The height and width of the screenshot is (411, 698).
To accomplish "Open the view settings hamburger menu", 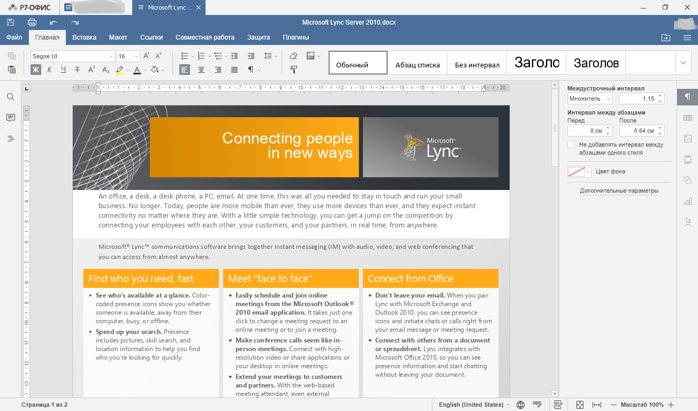I will click(x=687, y=37).
